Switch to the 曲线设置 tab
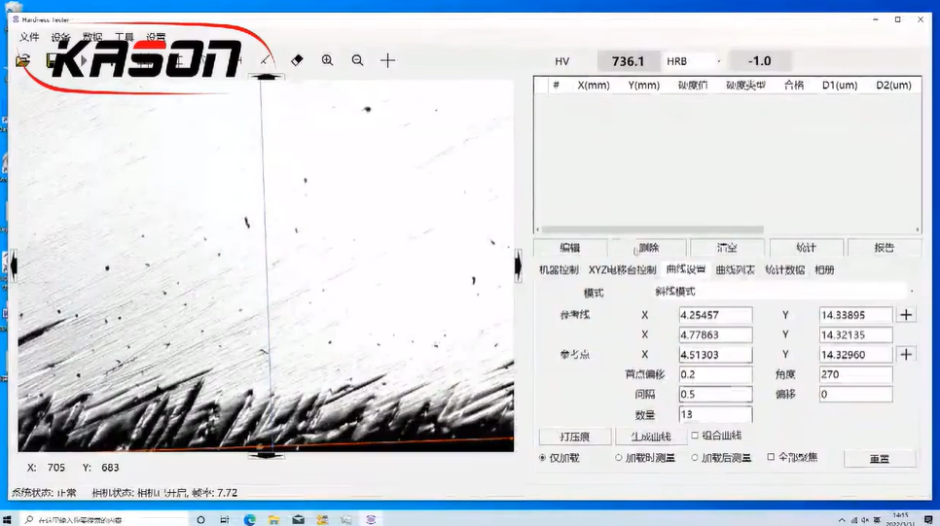 coord(686,269)
